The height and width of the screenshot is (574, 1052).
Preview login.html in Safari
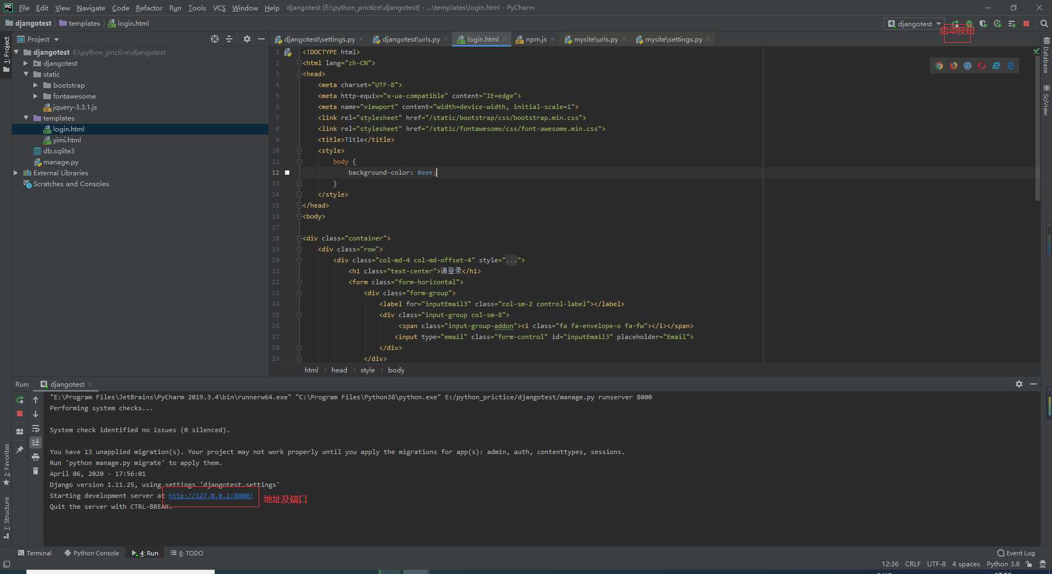(968, 66)
